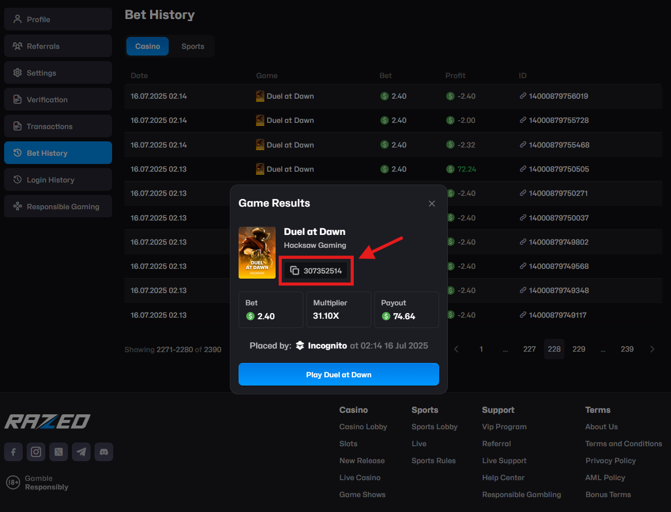The width and height of the screenshot is (671, 512).
Task: Open the Facebook social icon
Action: click(13, 452)
